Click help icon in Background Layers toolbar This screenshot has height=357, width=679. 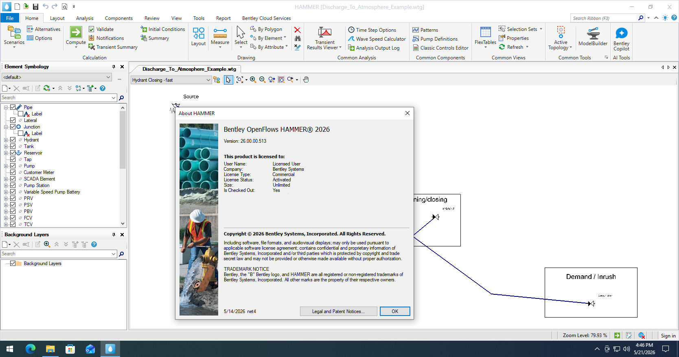click(94, 244)
